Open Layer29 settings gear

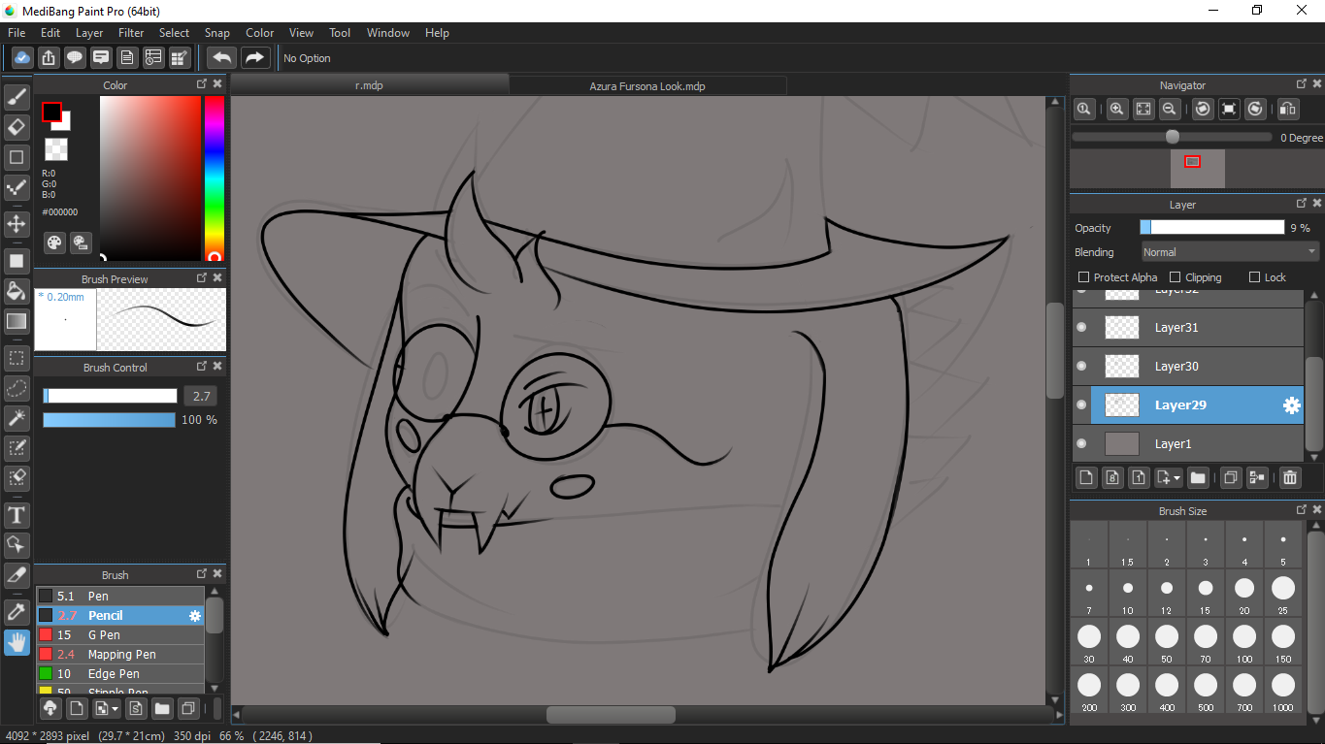pos(1291,405)
